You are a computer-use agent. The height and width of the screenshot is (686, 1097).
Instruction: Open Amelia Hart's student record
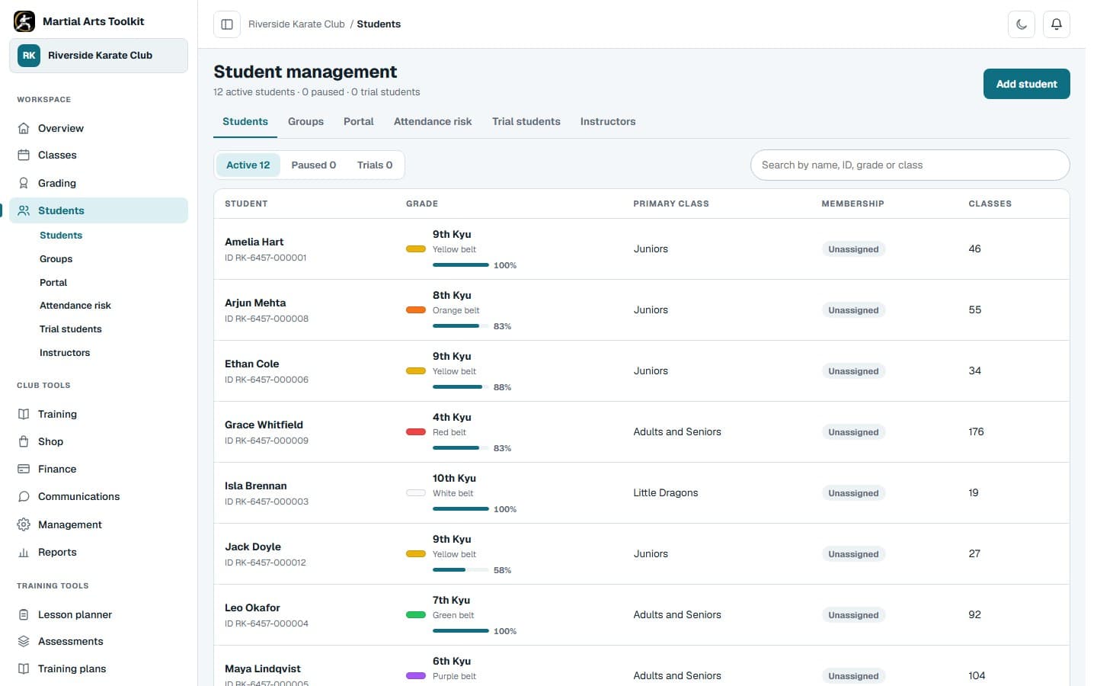point(641,249)
